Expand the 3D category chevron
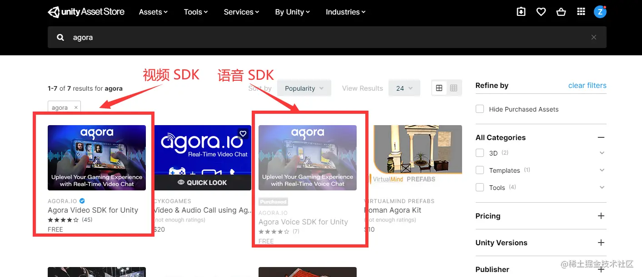Screen dimensions: 642x277 point(602,153)
